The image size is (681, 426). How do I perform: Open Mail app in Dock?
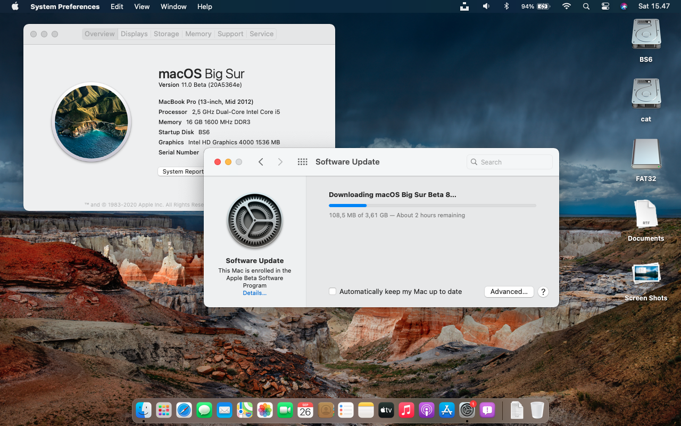click(225, 410)
